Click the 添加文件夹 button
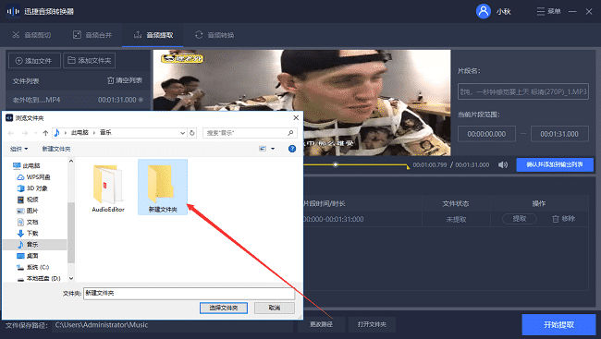This screenshot has width=601, height=339. pyautogui.click(x=89, y=61)
